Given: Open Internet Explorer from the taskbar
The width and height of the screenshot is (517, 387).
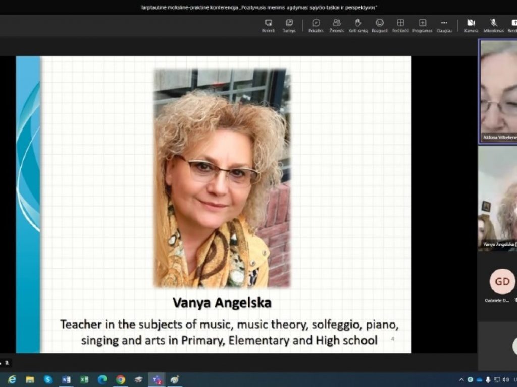Looking at the screenshot, I should coord(12,380).
